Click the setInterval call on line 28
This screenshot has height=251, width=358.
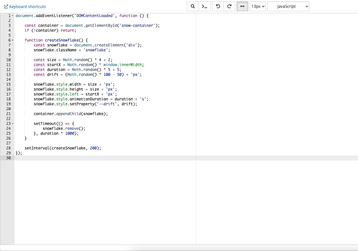pyautogui.click(x=37, y=148)
